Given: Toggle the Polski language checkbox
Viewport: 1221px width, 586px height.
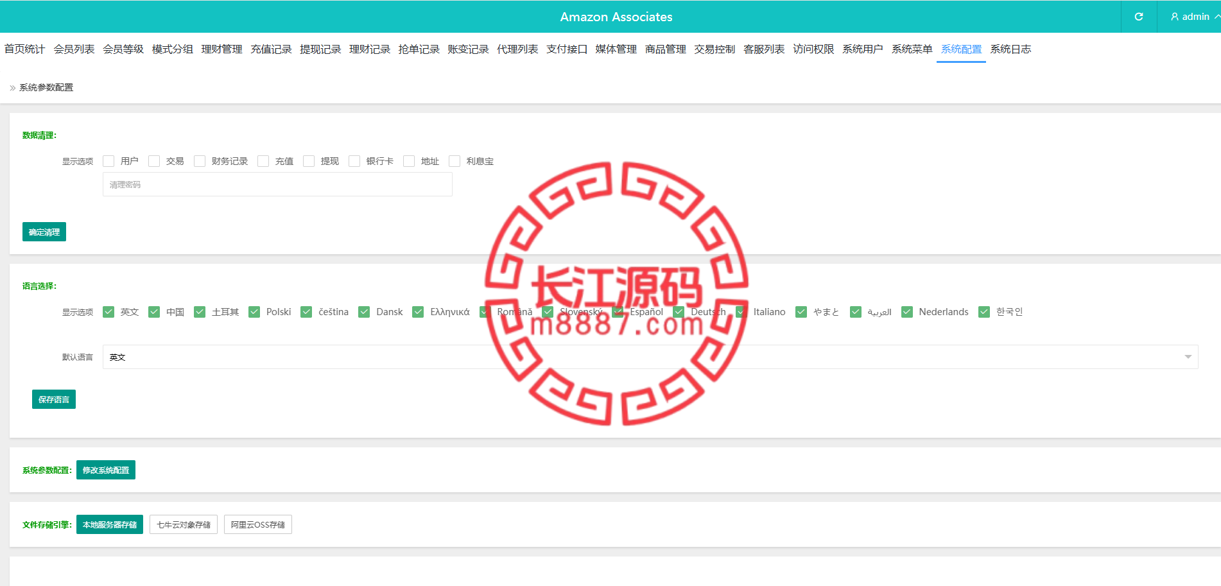Looking at the screenshot, I should 254,312.
